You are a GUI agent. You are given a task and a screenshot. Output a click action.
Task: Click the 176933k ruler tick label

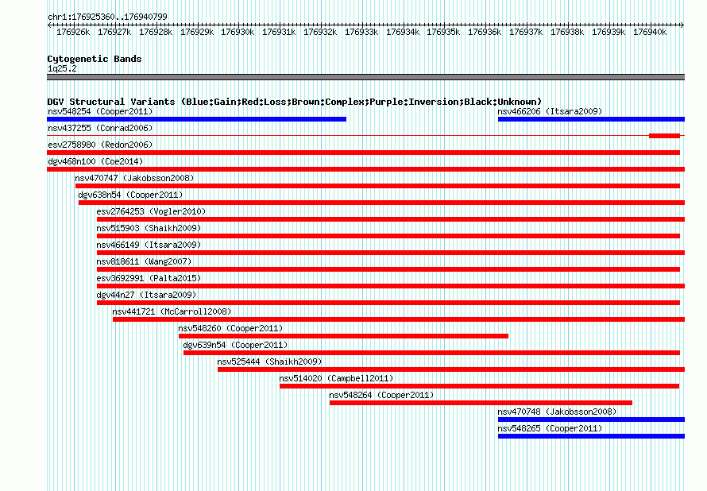[361, 32]
